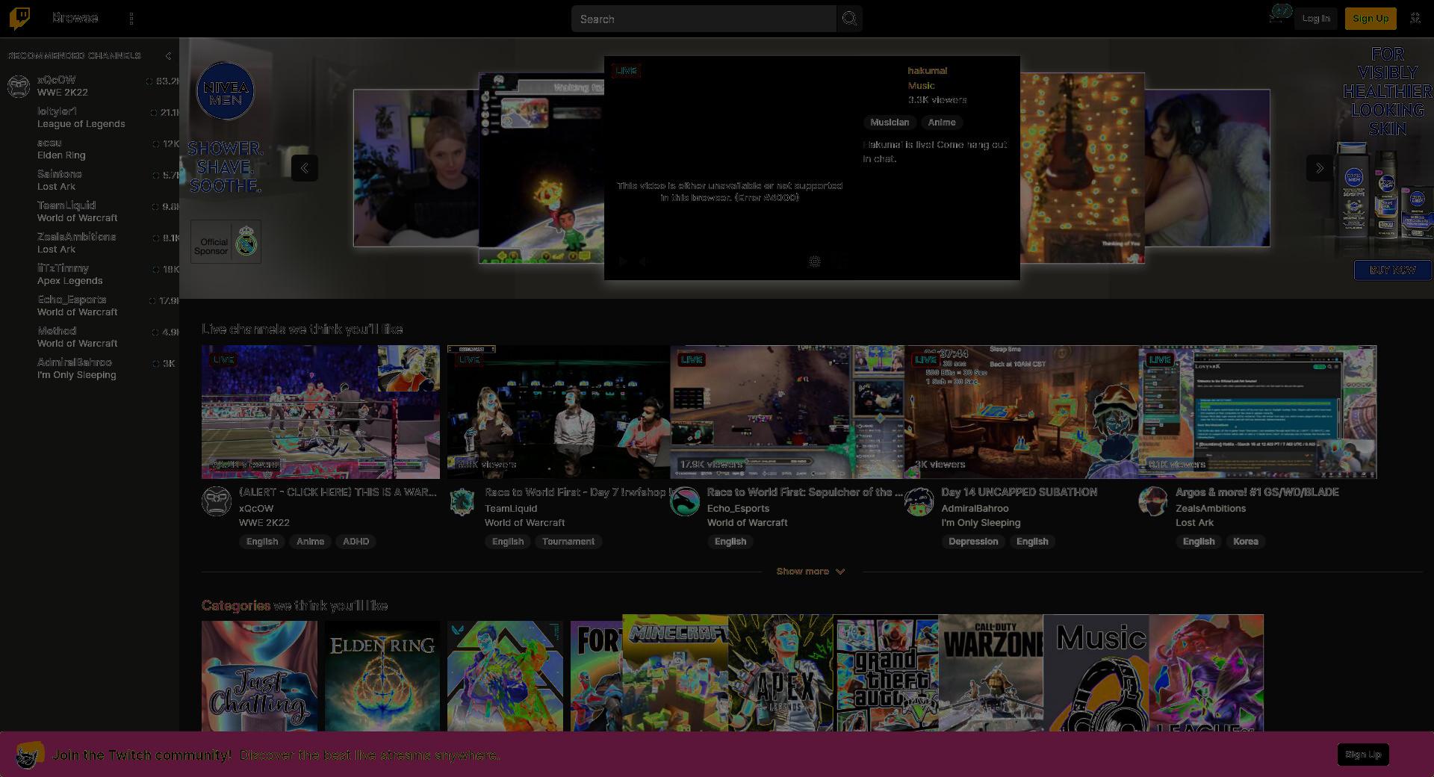1434x777 pixels.
Task: Open the Twitch home logo
Action: coord(19,18)
